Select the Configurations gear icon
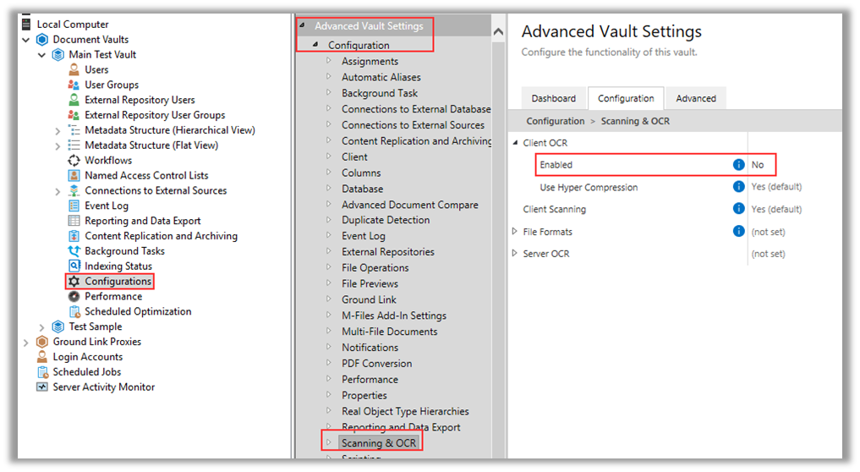This screenshot has width=860, height=472. click(74, 281)
